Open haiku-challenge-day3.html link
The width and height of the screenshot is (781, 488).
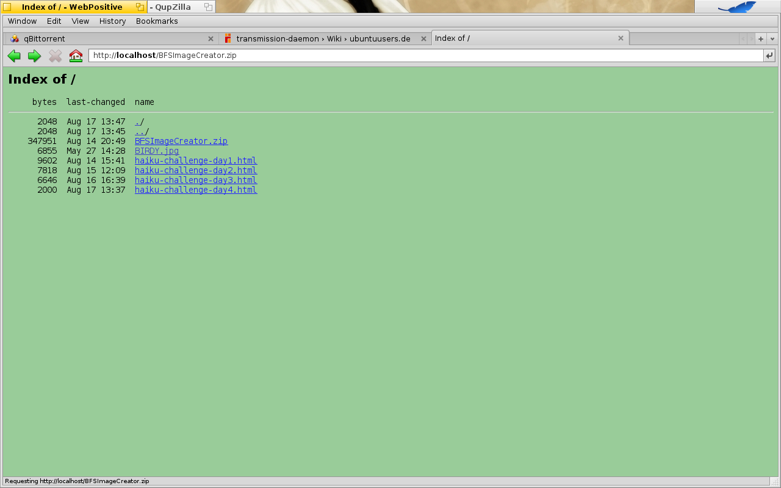[195, 180]
